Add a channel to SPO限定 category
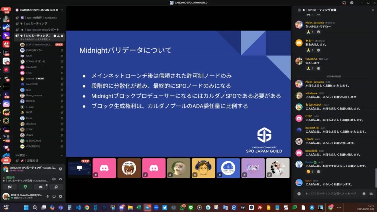The image size is (377, 212). click(62, 155)
